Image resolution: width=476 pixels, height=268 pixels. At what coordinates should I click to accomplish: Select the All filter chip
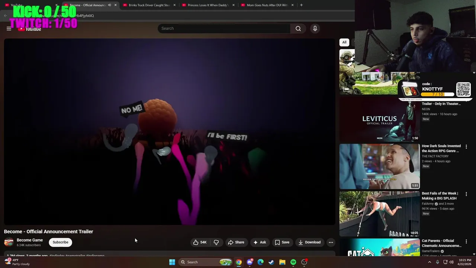coord(344,42)
